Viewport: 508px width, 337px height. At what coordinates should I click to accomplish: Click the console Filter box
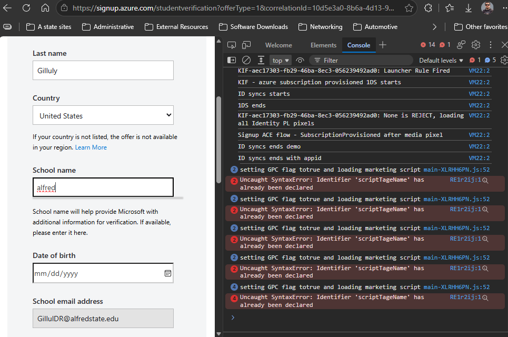(x=361, y=60)
